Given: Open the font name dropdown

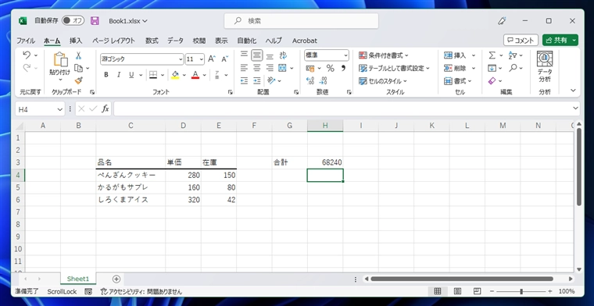Looking at the screenshot, I should tap(181, 59).
